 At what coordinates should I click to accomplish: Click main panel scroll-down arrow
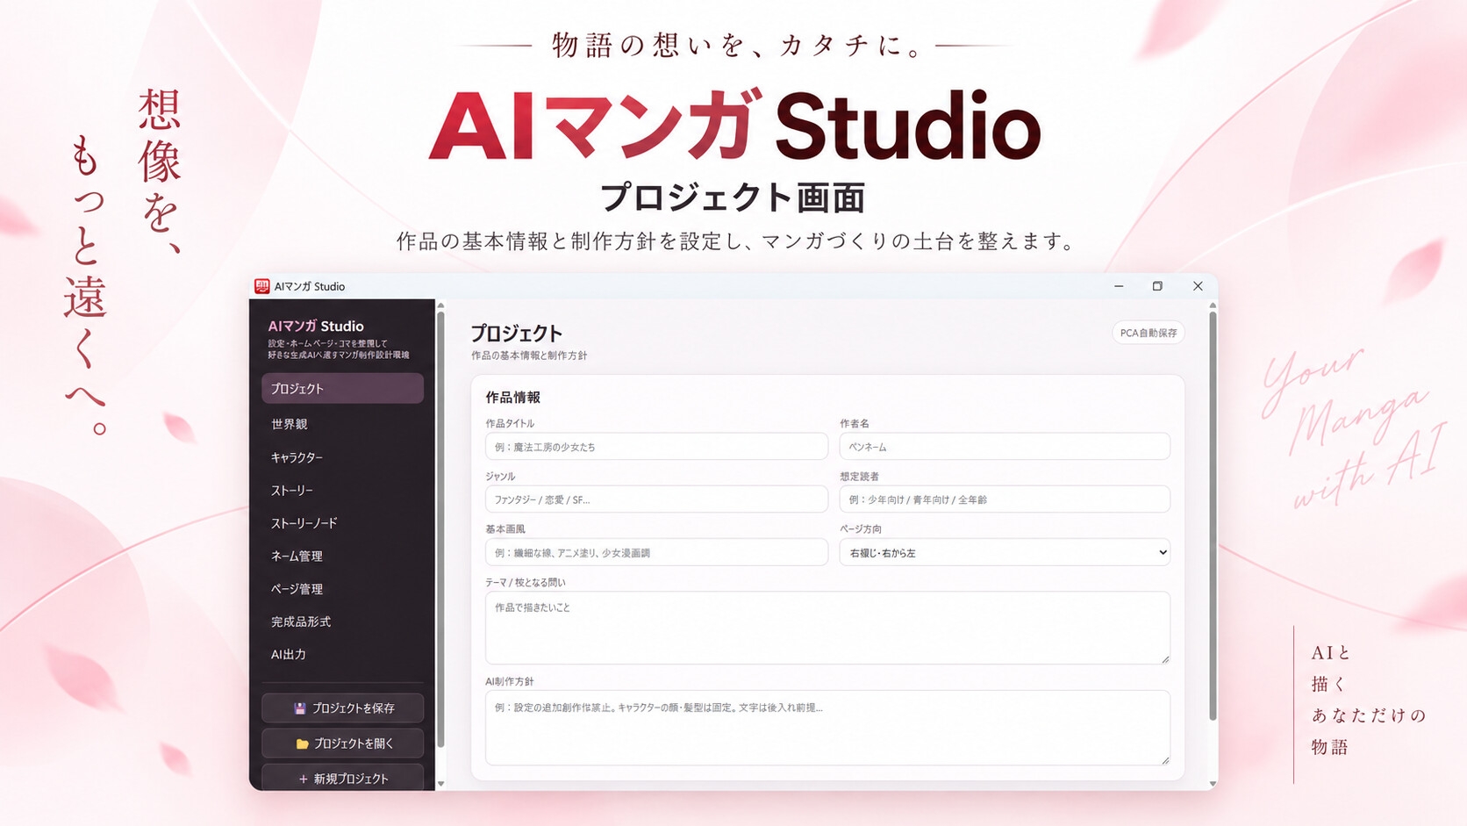click(1213, 783)
